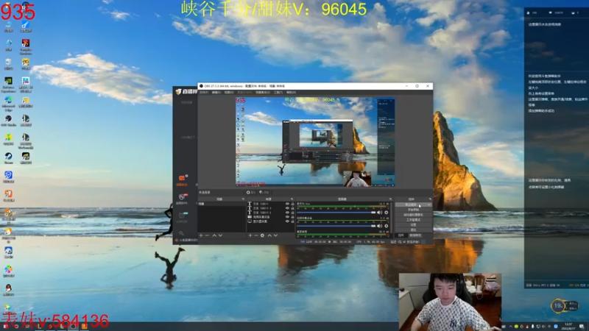Undock the Audio Mixer panel float icon
The width and height of the screenshot is (589, 331).
pyautogui.click(x=391, y=199)
